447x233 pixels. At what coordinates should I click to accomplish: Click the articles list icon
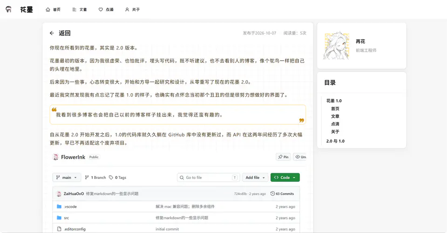(x=74, y=9)
